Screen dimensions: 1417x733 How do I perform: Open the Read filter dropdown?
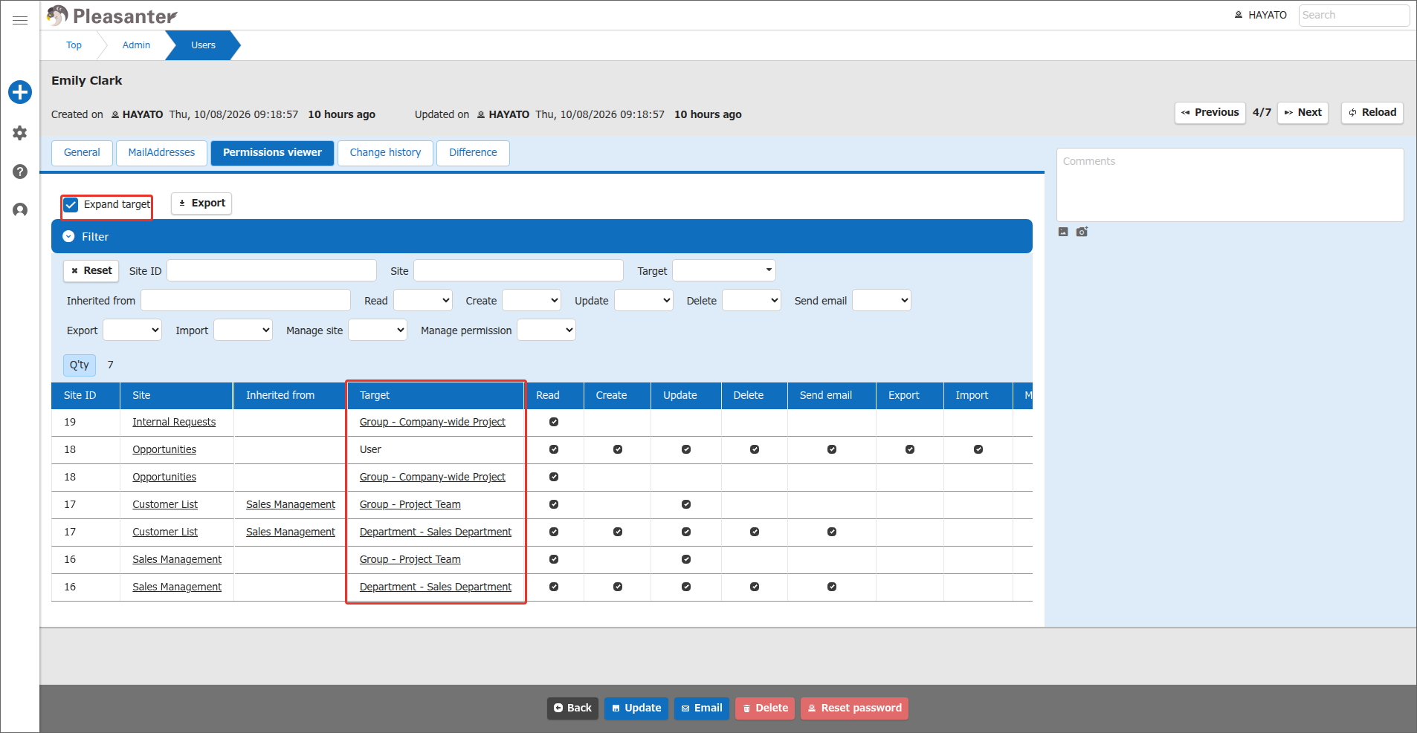click(x=423, y=300)
